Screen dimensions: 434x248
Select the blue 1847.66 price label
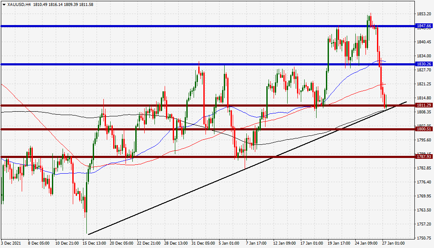424,26
